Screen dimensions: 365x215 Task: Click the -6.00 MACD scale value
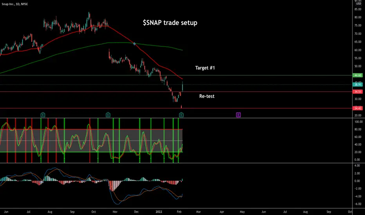pos(357,204)
